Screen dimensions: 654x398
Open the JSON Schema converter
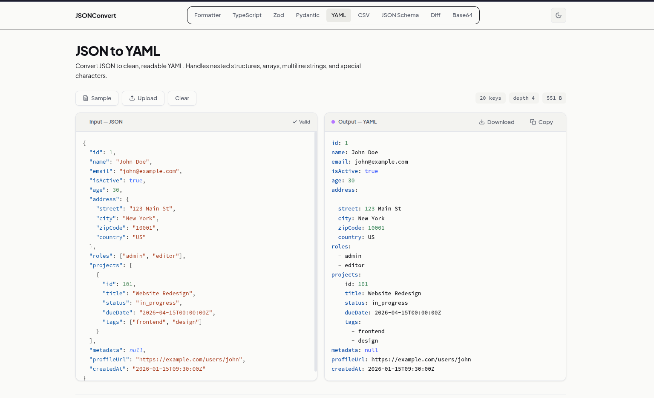[x=400, y=15]
